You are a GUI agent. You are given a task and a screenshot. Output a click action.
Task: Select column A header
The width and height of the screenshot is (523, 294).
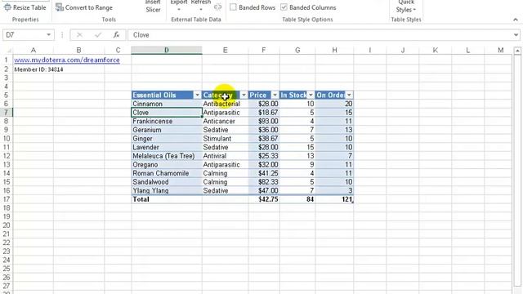(34, 50)
